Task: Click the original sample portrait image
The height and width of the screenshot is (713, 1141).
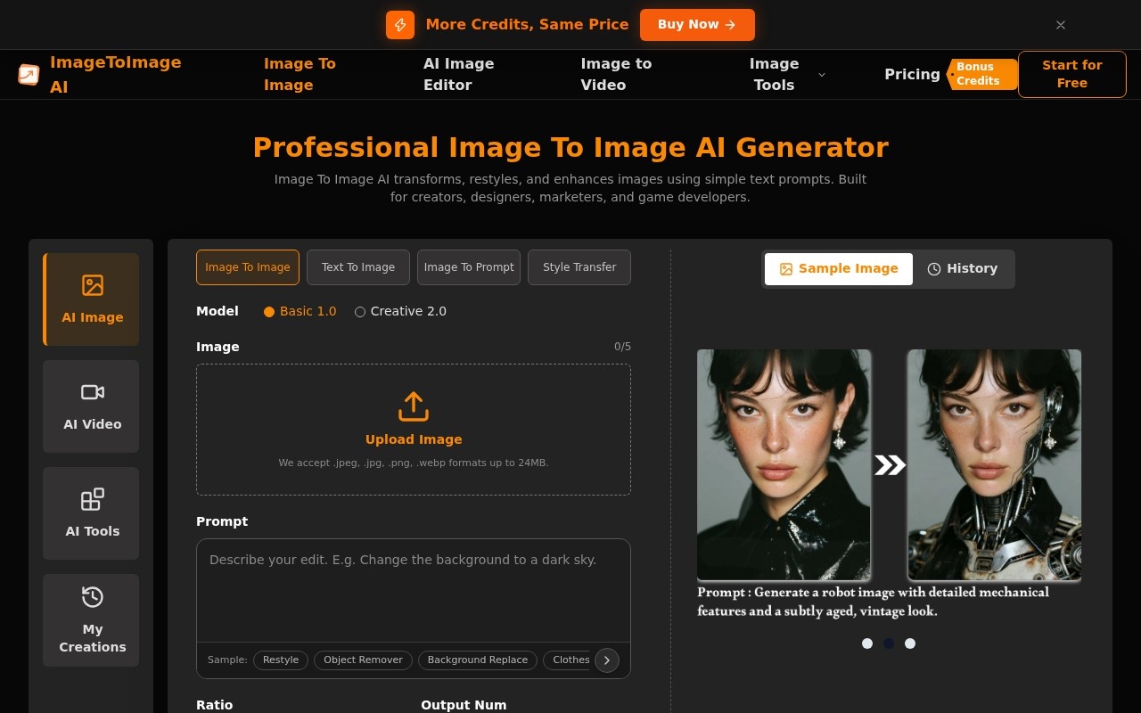Action: [x=784, y=465]
